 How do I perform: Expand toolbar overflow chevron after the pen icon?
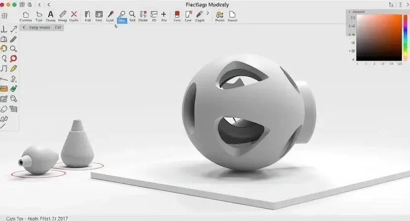207,14
